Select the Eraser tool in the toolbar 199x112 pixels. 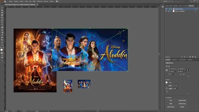click(x=2, y=28)
